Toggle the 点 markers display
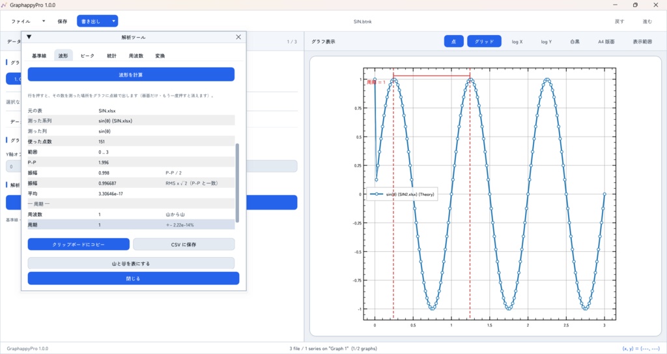The image size is (667, 354). pyautogui.click(x=454, y=41)
